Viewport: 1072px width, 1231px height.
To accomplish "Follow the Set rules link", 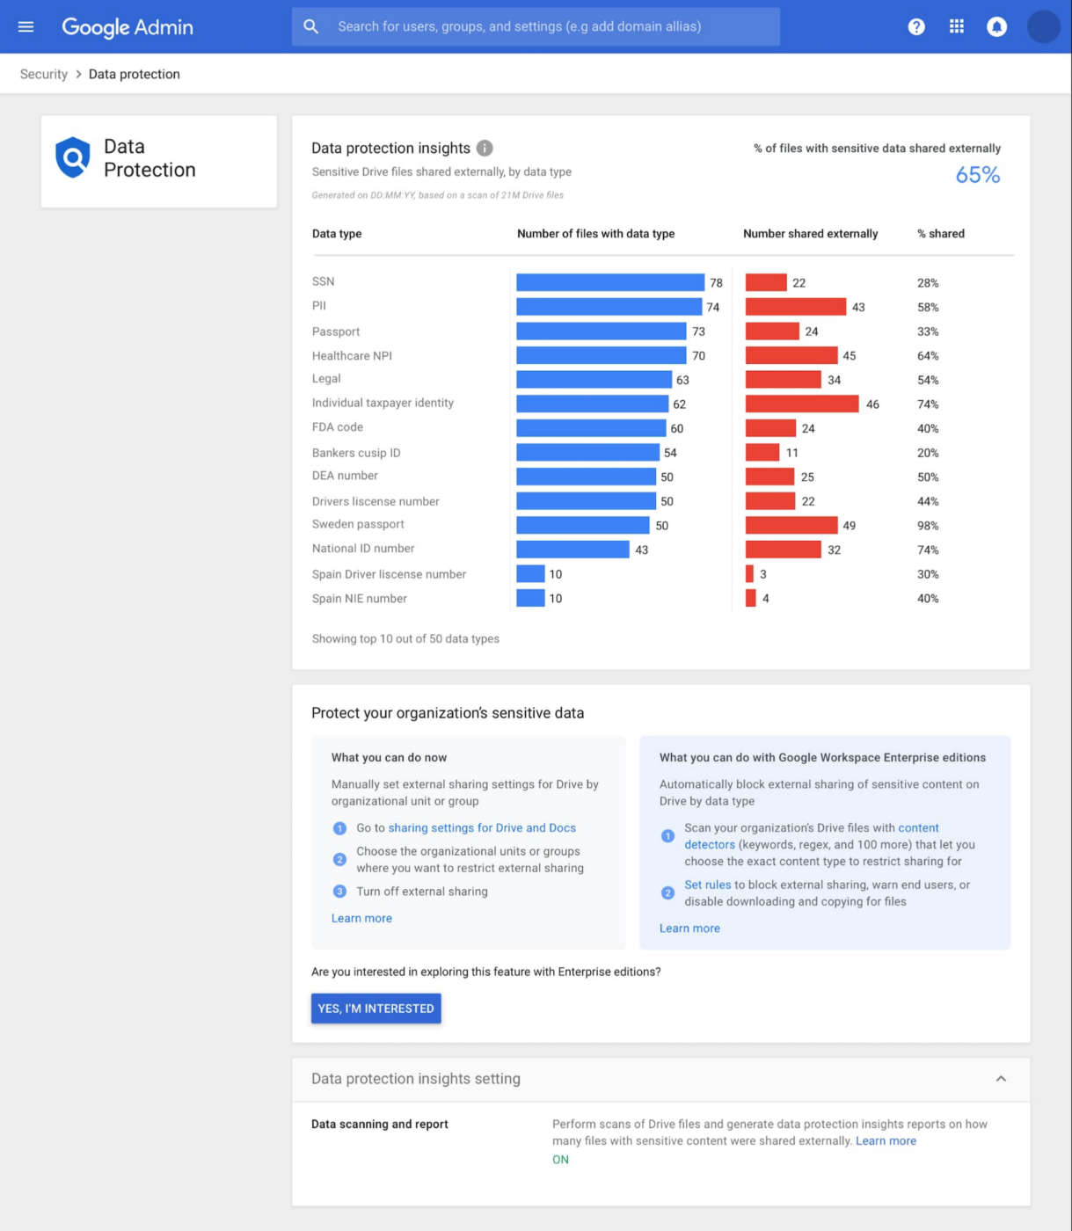I will pyautogui.click(x=707, y=885).
